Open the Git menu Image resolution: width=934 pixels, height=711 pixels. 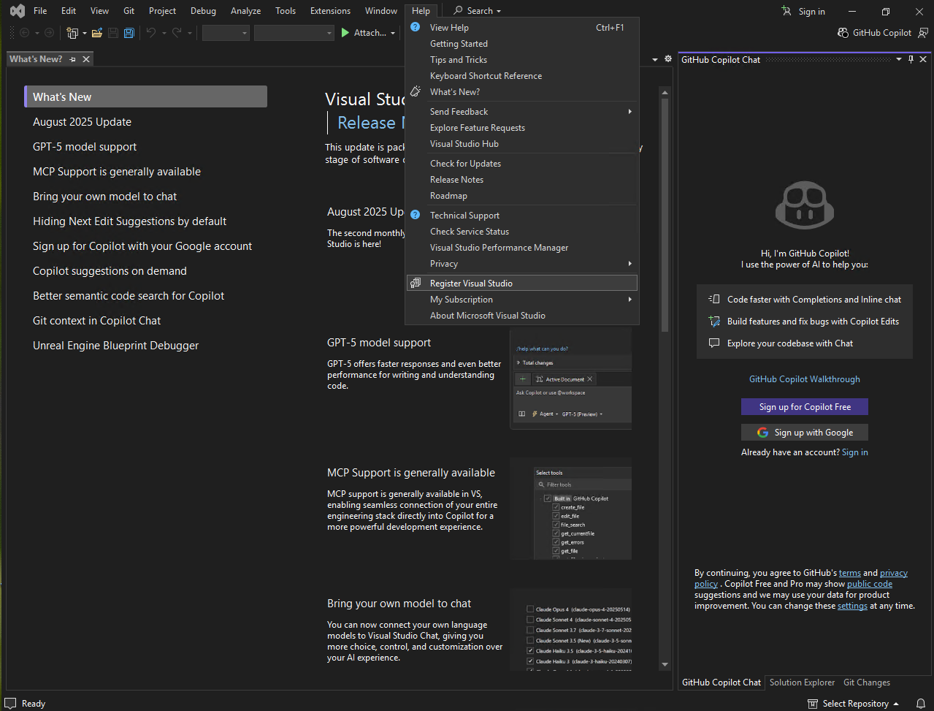[x=129, y=11]
